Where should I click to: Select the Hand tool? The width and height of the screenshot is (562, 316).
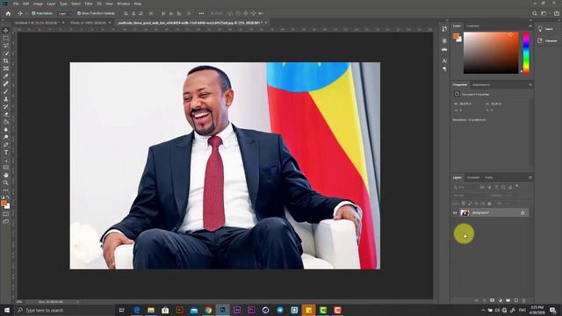6,176
